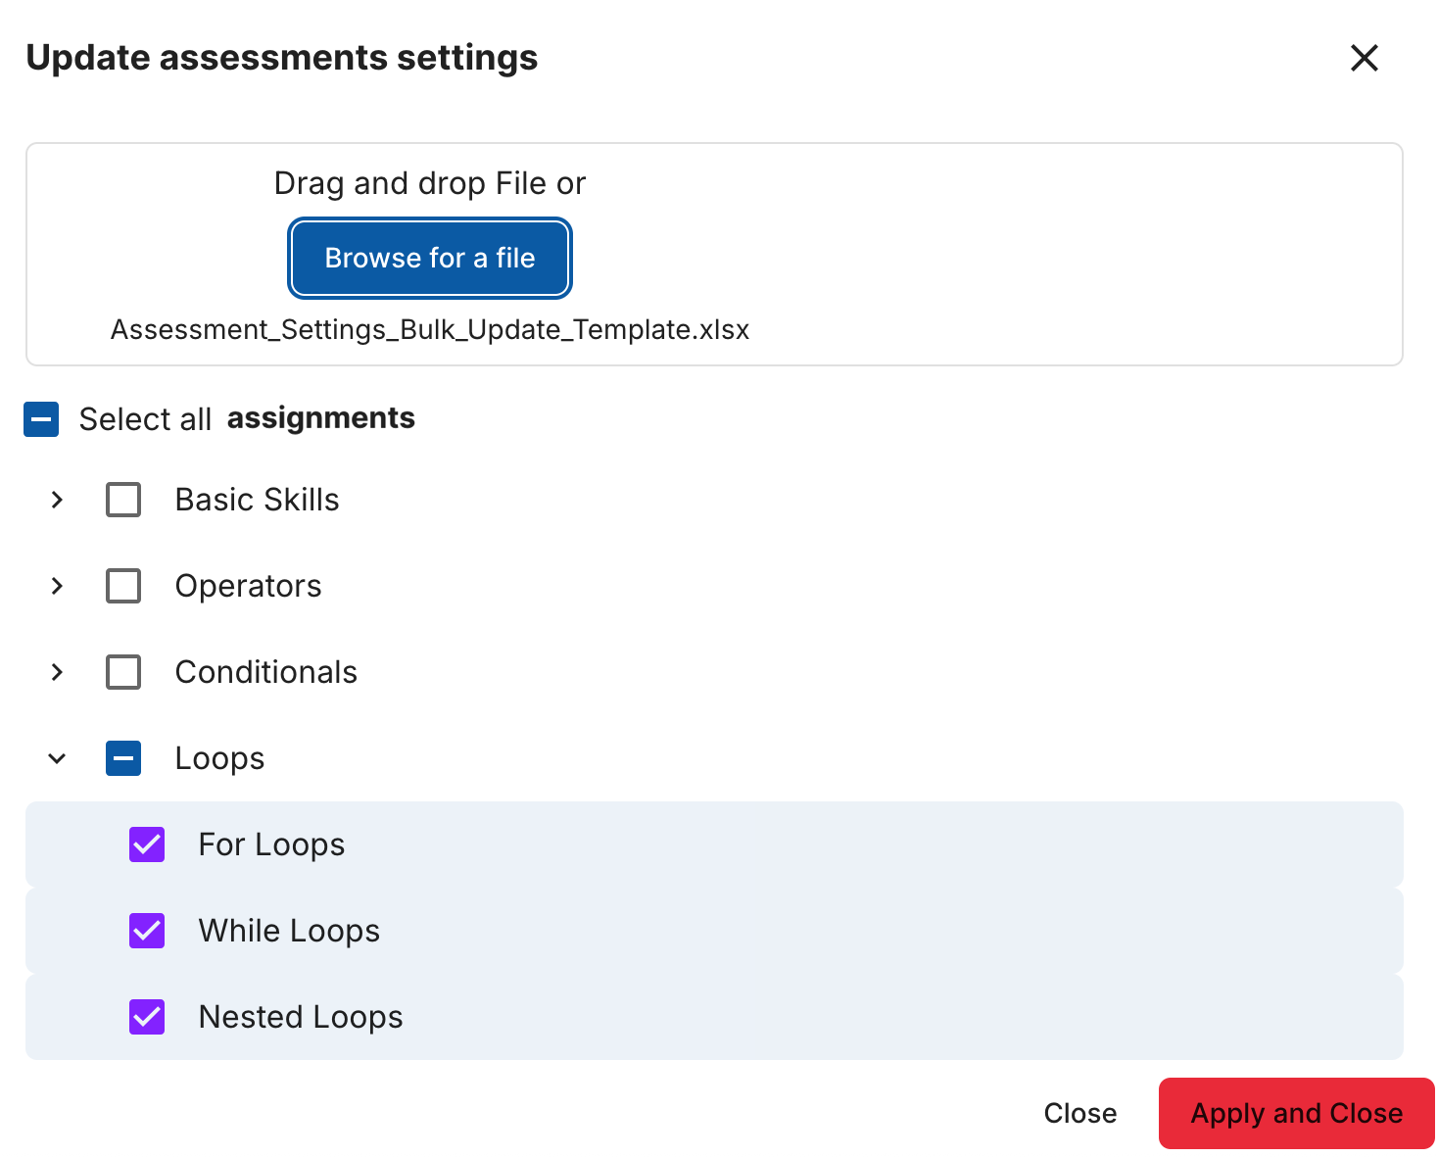This screenshot has height=1157, width=1438.
Task: Toggle the Select all assignments checkbox
Action: point(41,419)
